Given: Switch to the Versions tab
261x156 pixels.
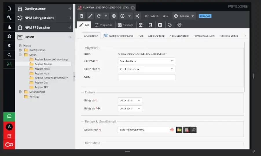Looking at the screenshot, I should pos(126,25).
